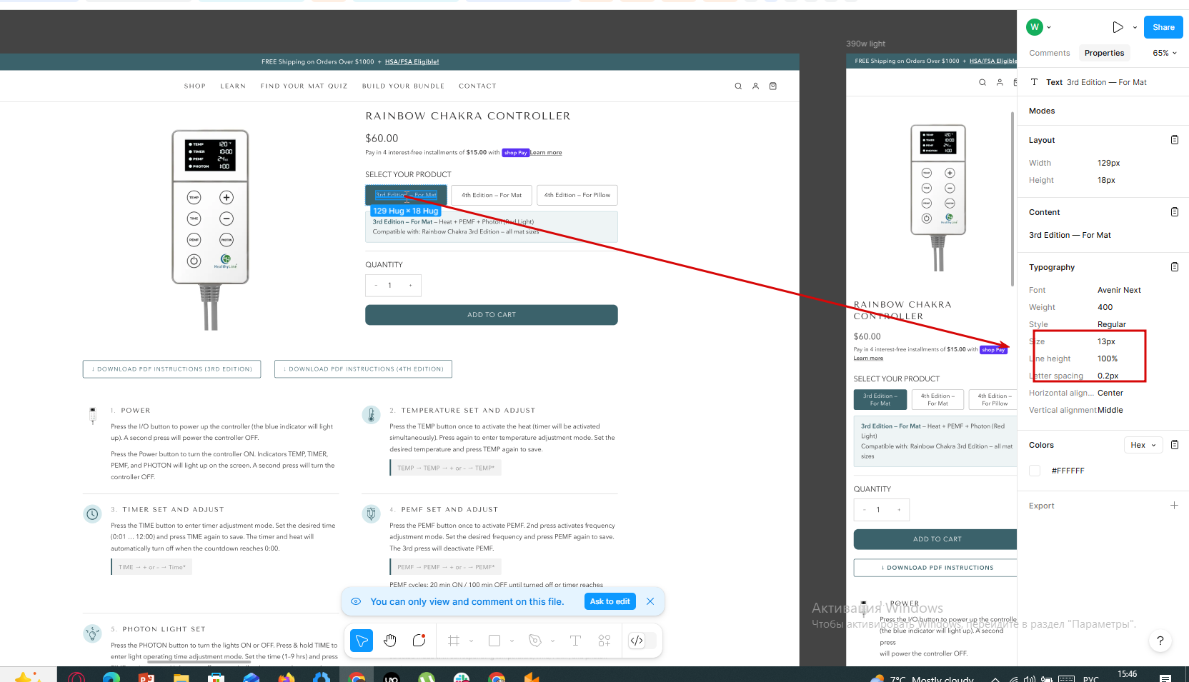The width and height of the screenshot is (1189, 682).
Task: Click the blue Share button
Action: pos(1163,27)
